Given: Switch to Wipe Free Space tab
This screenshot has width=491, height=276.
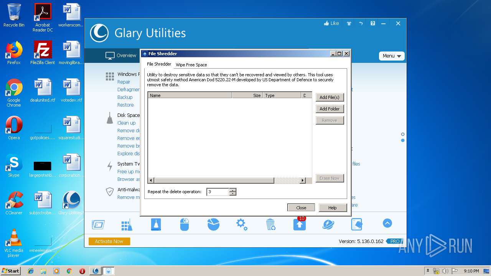Looking at the screenshot, I should click(x=191, y=65).
